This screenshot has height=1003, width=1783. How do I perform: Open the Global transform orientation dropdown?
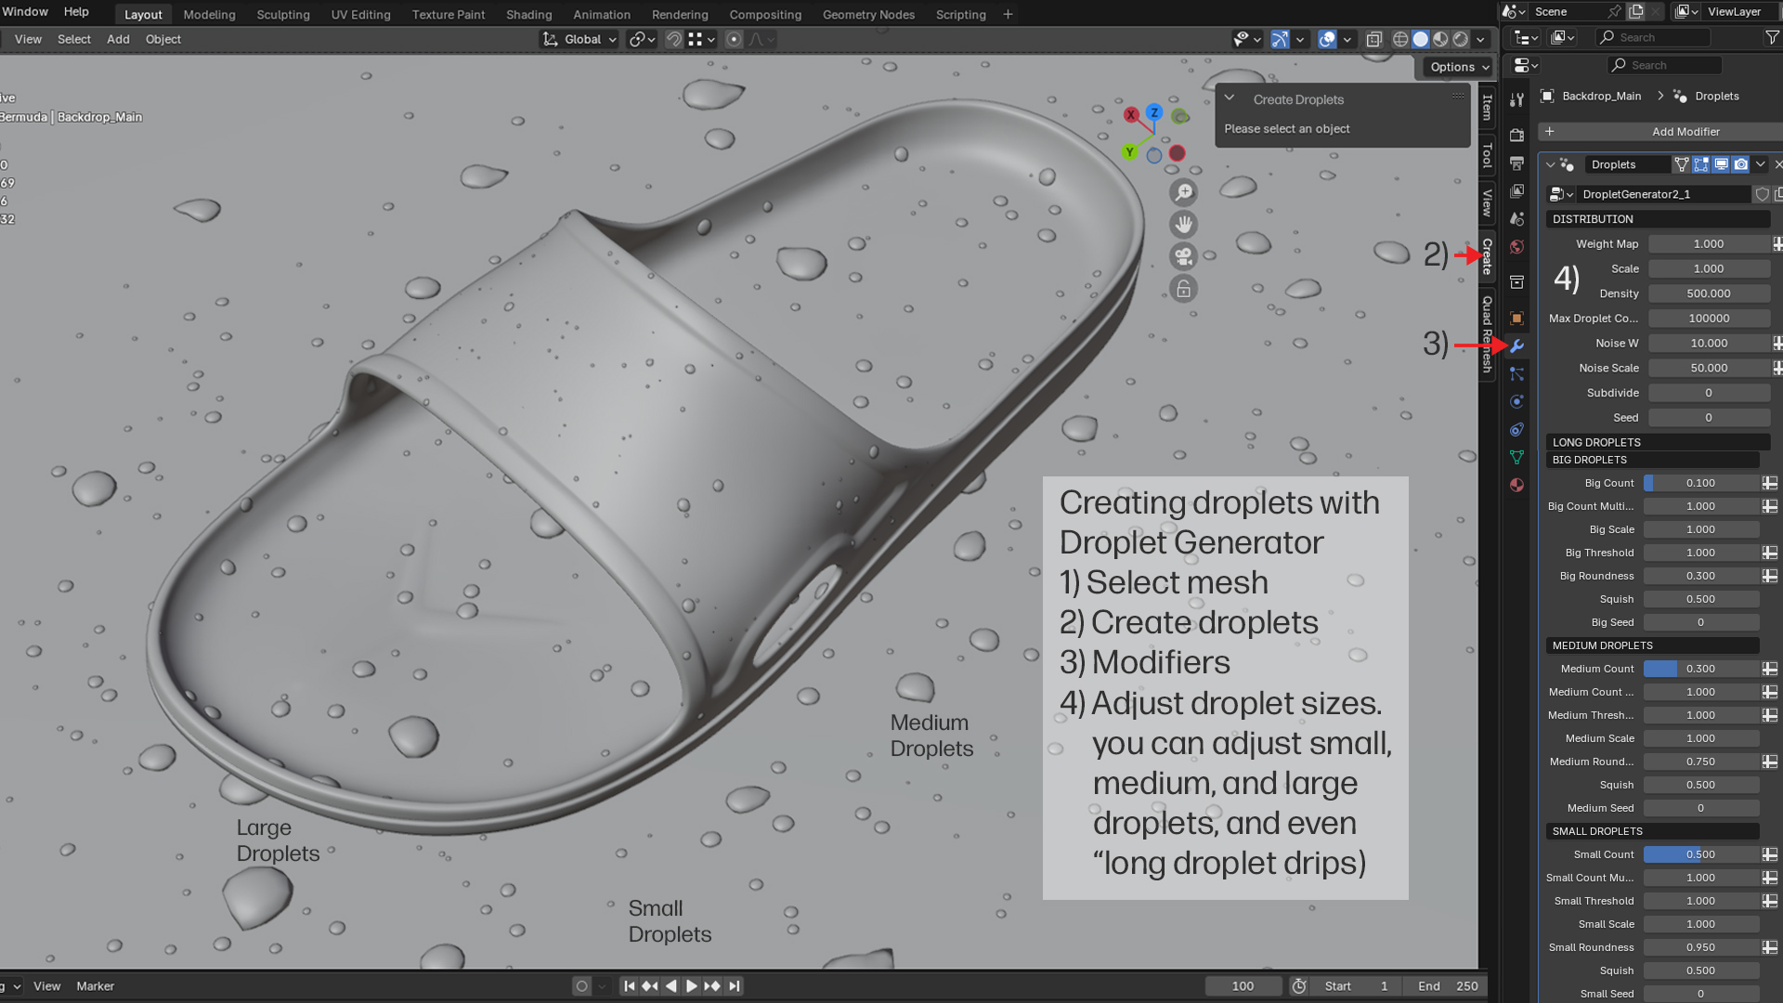coord(578,39)
